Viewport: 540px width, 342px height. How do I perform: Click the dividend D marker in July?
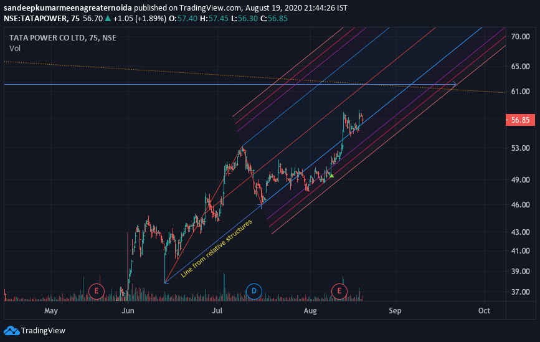coord(254,292)
